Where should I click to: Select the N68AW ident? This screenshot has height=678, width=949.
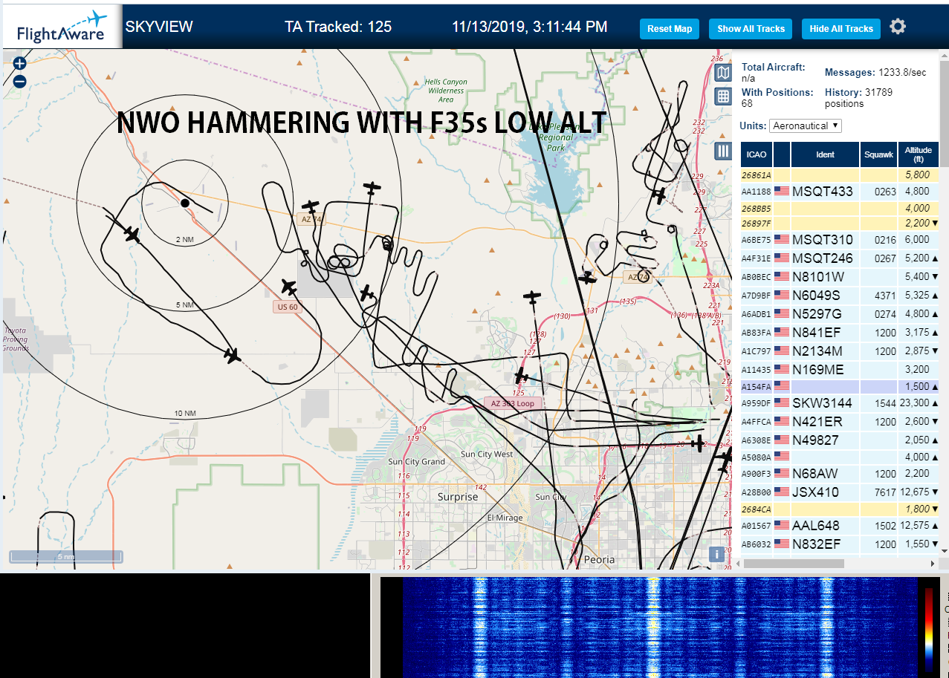coord(815,474)
